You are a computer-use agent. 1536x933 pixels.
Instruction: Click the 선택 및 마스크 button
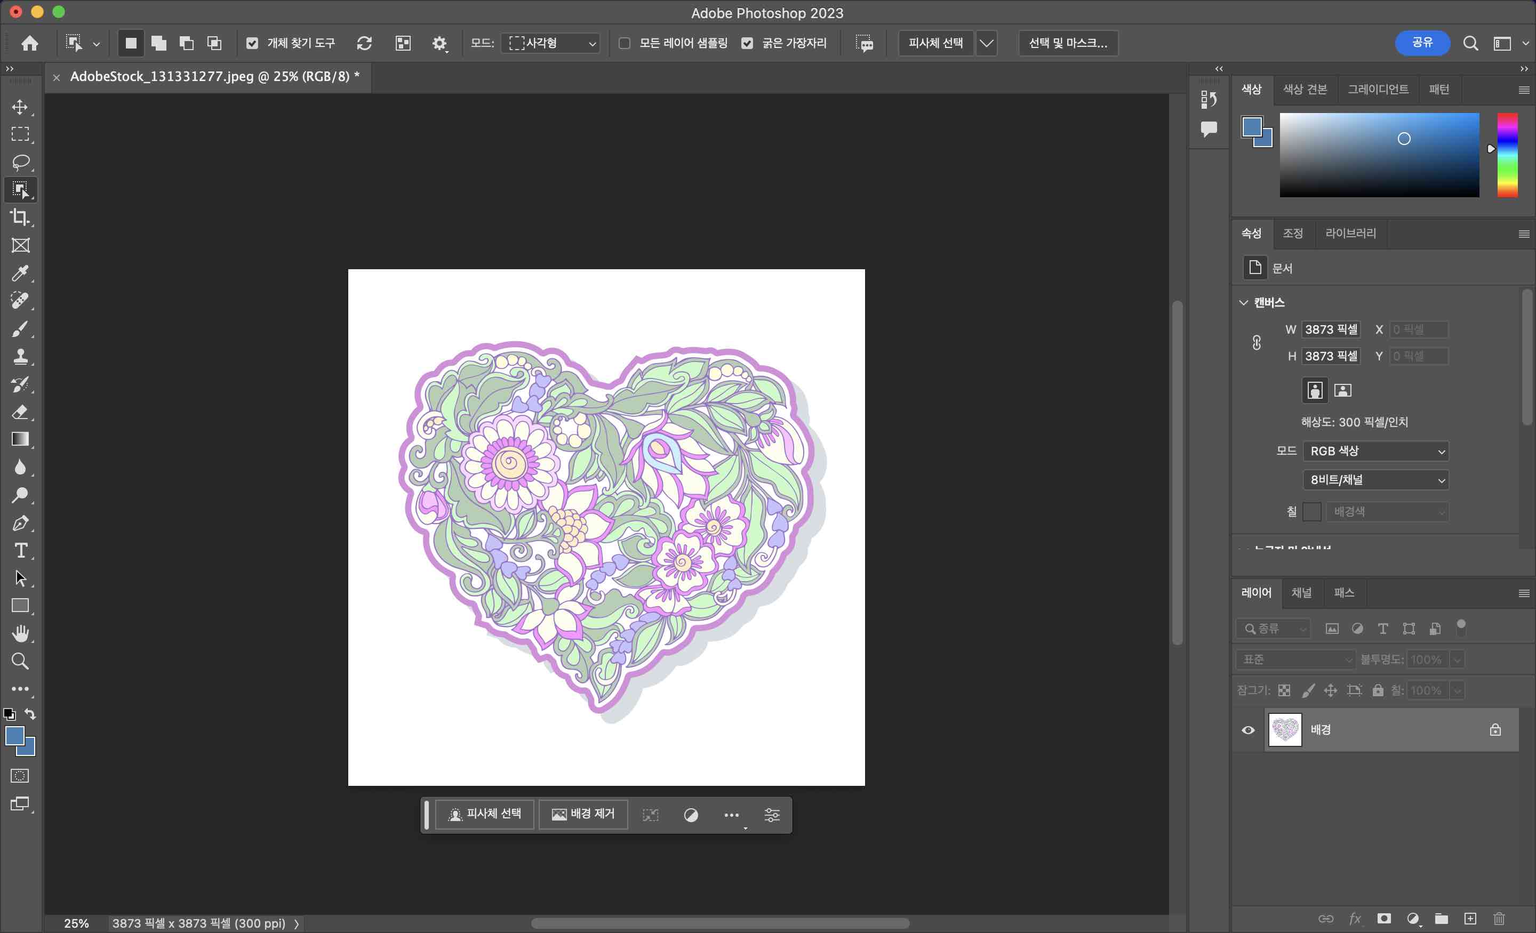point(1067,43)
